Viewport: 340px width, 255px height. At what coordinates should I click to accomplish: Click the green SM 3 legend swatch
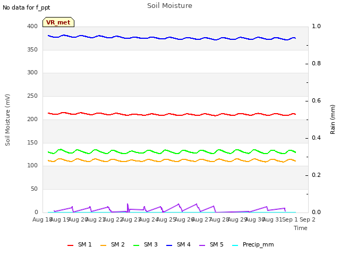coord(137,245)
